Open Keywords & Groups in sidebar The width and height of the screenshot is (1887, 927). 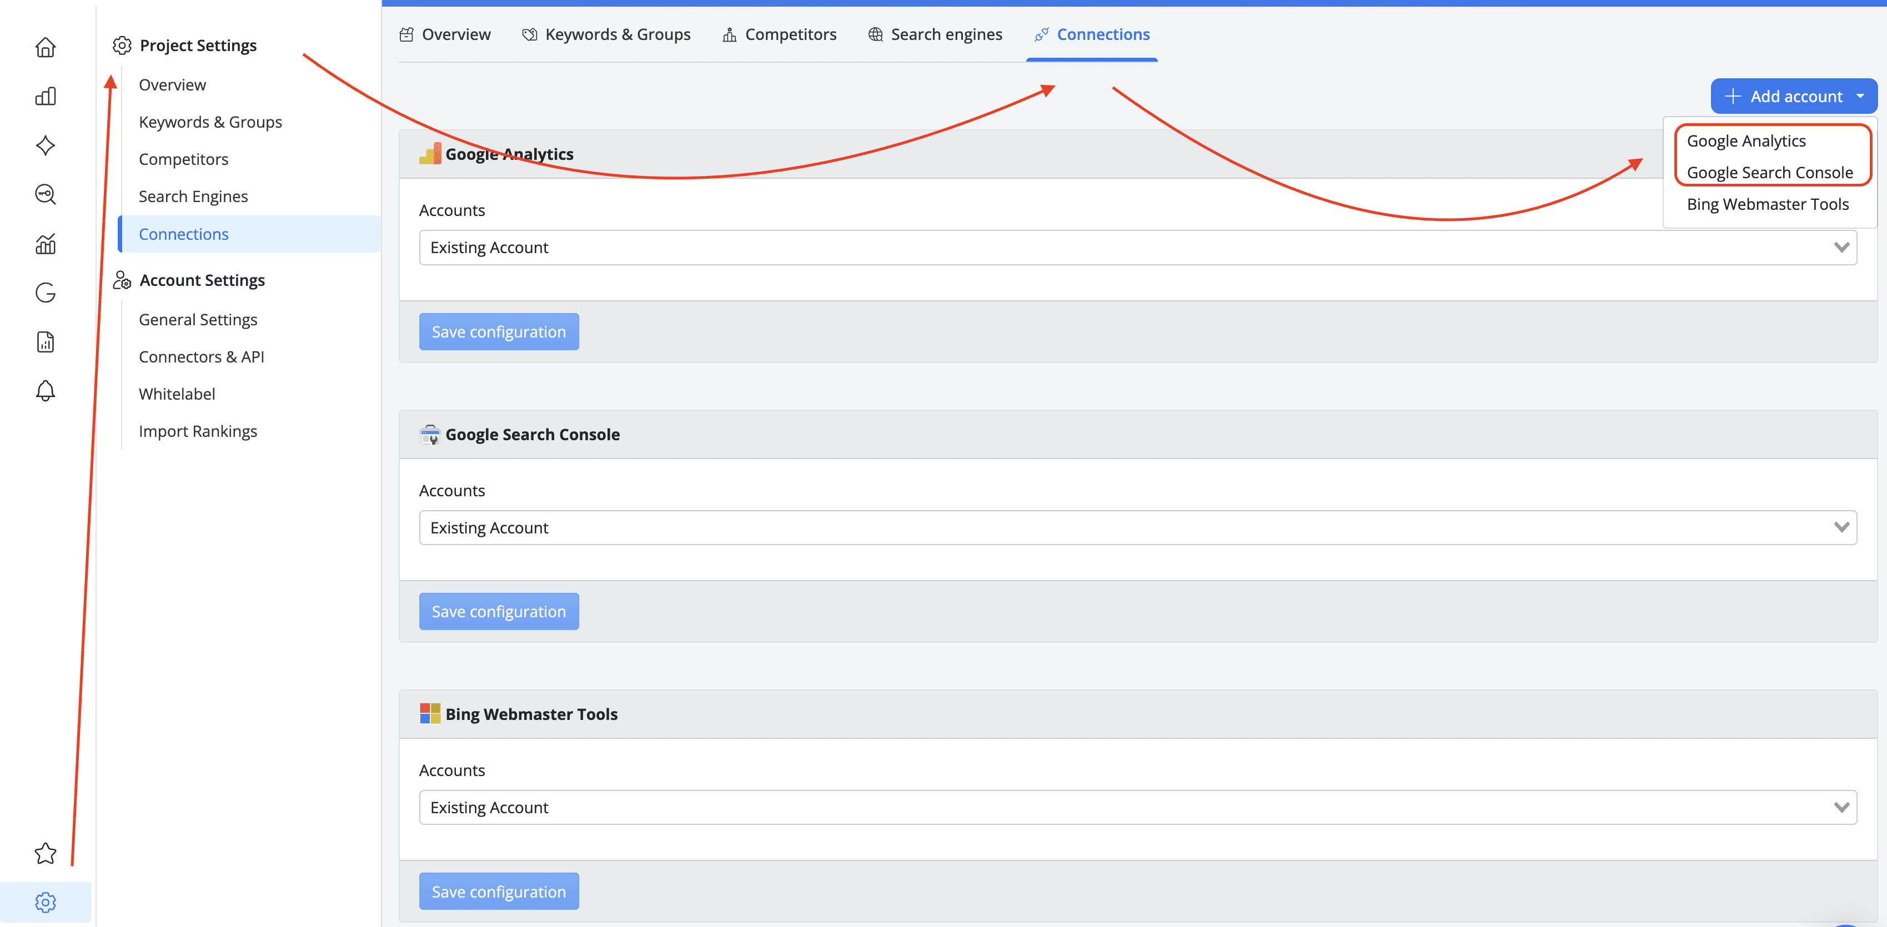point(210,122)
